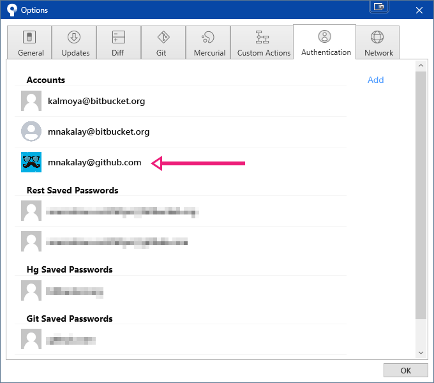The width and height of the screenshot is (434, 383).
Task: Open the Diff options tab
Action: [119, 42]
